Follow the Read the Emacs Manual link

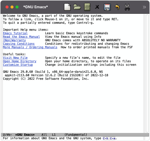21,37
